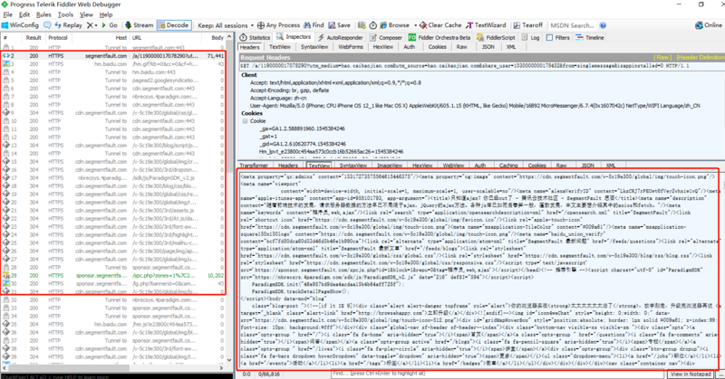
Task: Select the Accept-Language: zh-cn header
Action: point(278,98)
